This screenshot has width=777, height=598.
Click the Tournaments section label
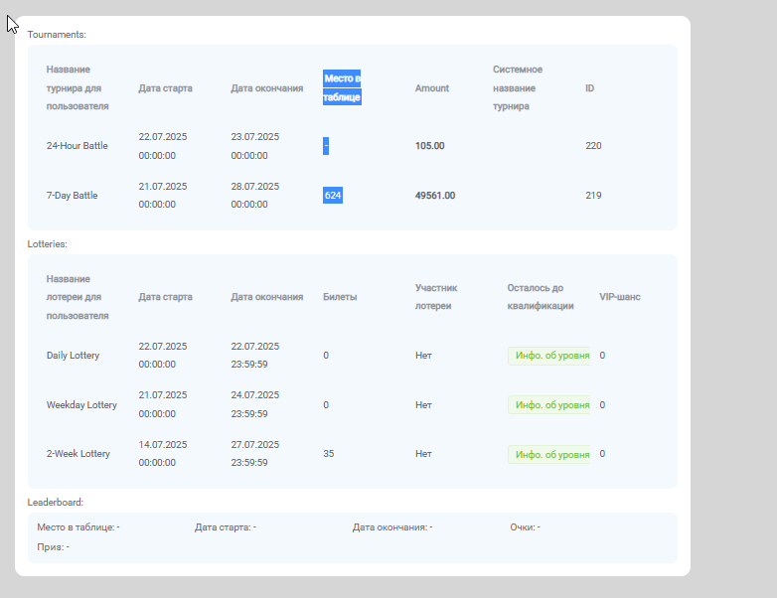[x=57, y=35]
